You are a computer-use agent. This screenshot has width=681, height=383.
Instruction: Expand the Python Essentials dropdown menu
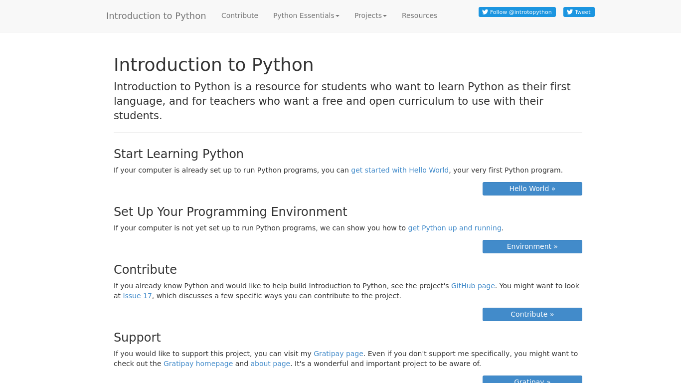click(x=306, y=15)
